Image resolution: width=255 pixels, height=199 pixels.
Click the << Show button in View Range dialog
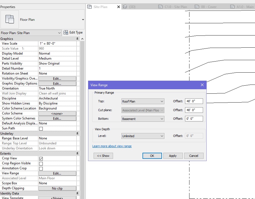click(103, 155)
